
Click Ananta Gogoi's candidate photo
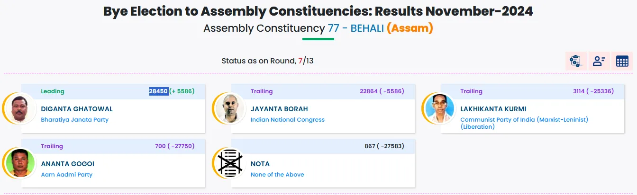click(20, 164)
